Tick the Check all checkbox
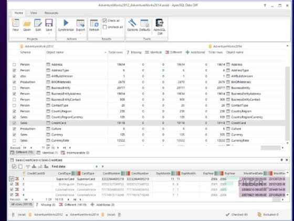The height and width of the screenshot is (221, 294). tap(105, 21)
